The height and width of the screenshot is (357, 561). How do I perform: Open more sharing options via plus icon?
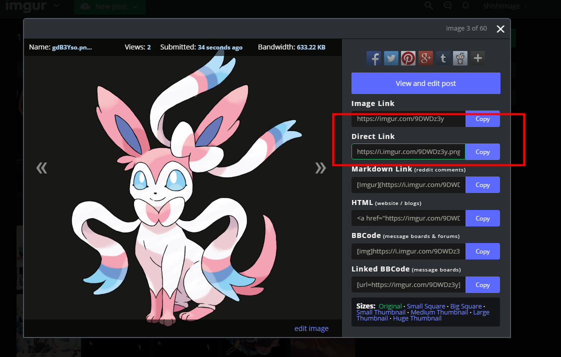pos(477,58)
